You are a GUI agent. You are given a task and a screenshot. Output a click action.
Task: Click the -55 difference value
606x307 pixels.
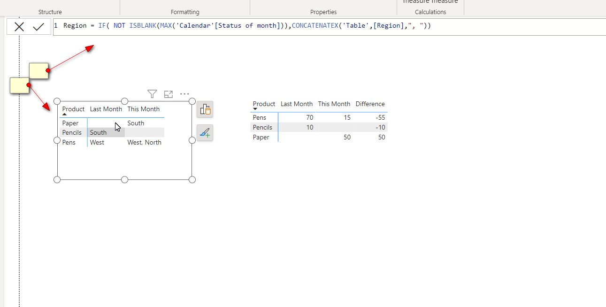pos(381,117)
